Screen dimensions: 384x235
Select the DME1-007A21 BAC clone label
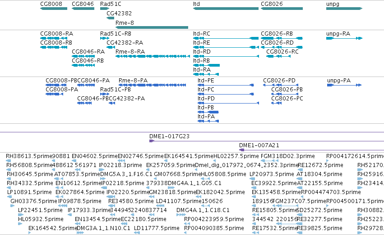tap(259, 145)
